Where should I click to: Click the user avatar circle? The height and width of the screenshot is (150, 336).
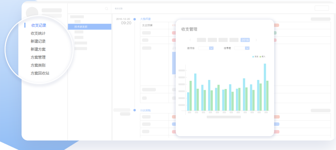coord(32,12)
